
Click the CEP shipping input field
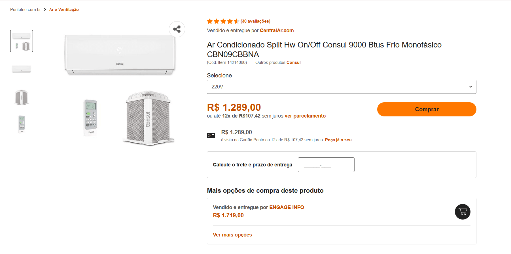326,165
